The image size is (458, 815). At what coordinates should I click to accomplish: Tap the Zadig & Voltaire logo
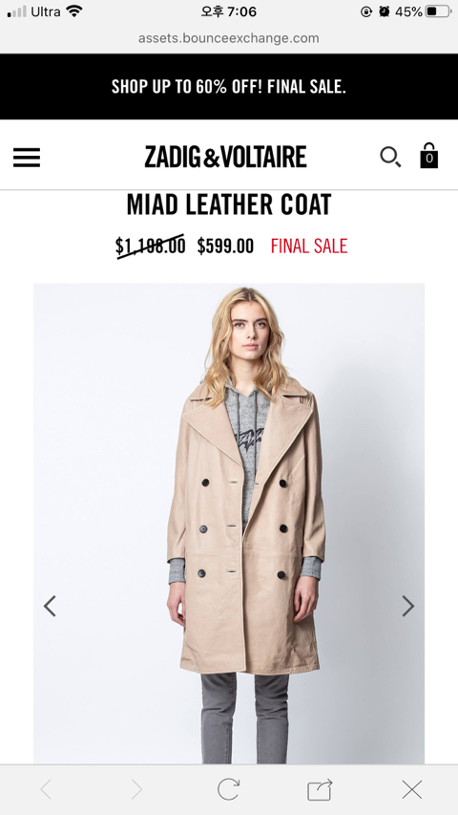pos(225,157)
